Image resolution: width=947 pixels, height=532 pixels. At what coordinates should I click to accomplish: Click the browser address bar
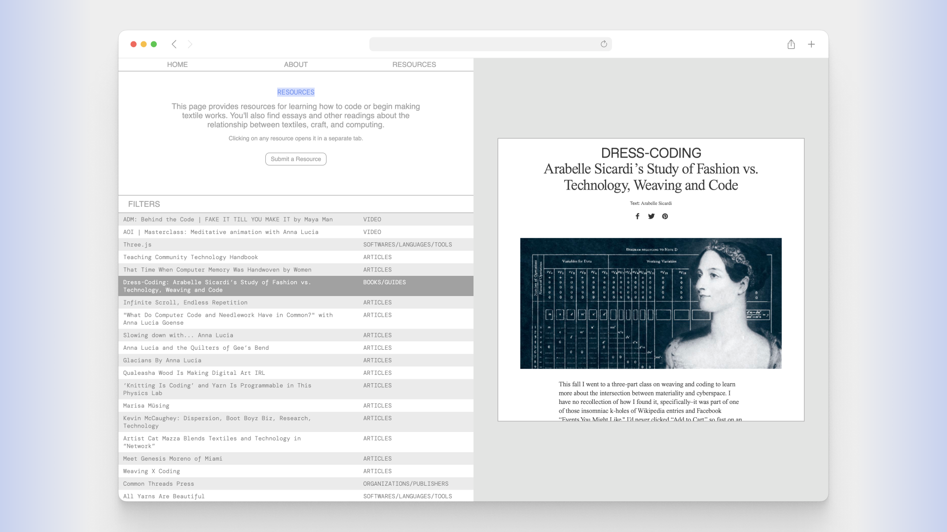tap(483, 44)
